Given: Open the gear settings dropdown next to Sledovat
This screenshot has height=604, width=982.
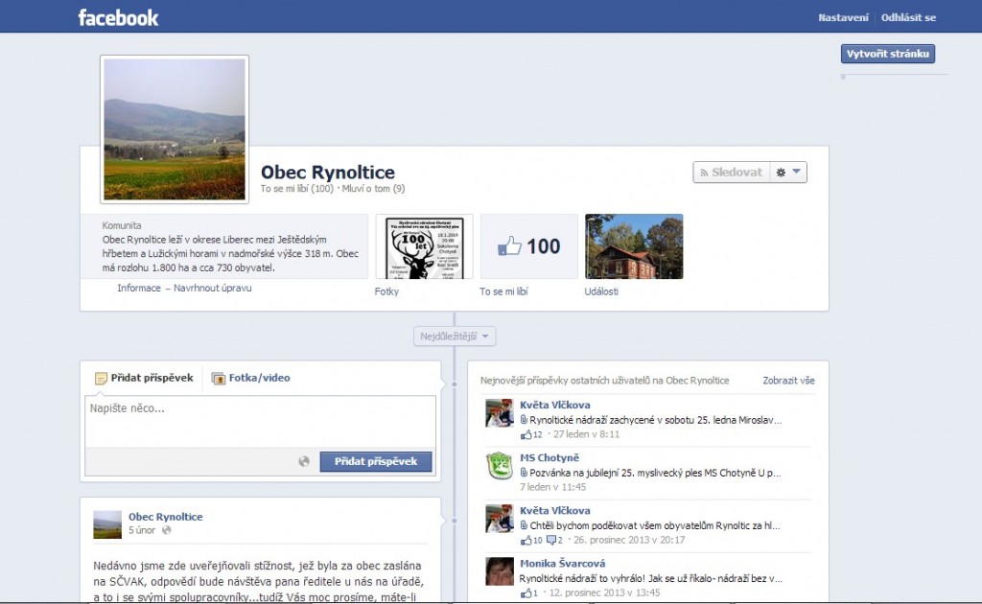Looking at the screenshot, I should (x=788, y=173).
